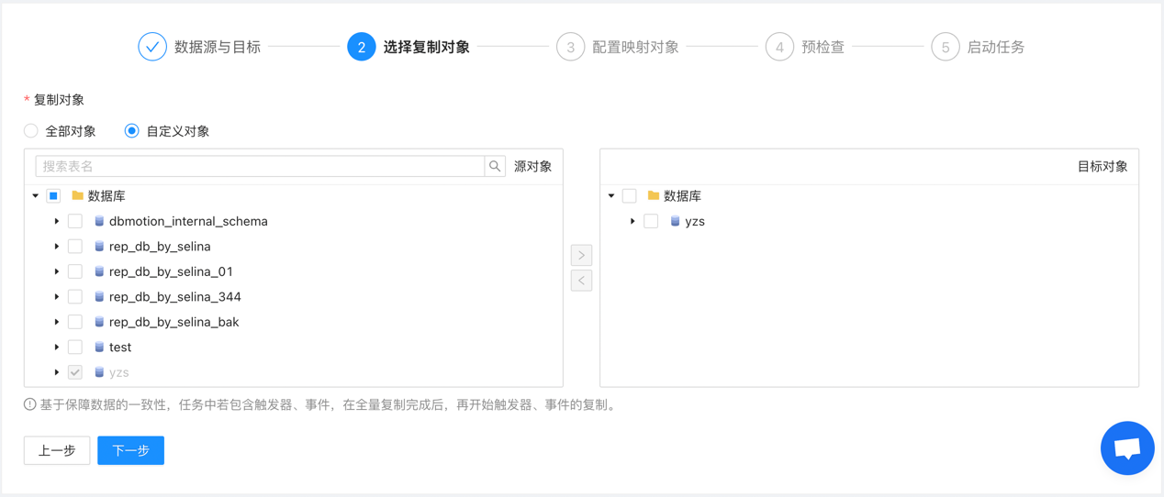Check the target yzs checkbox

[x=651, y=221]
